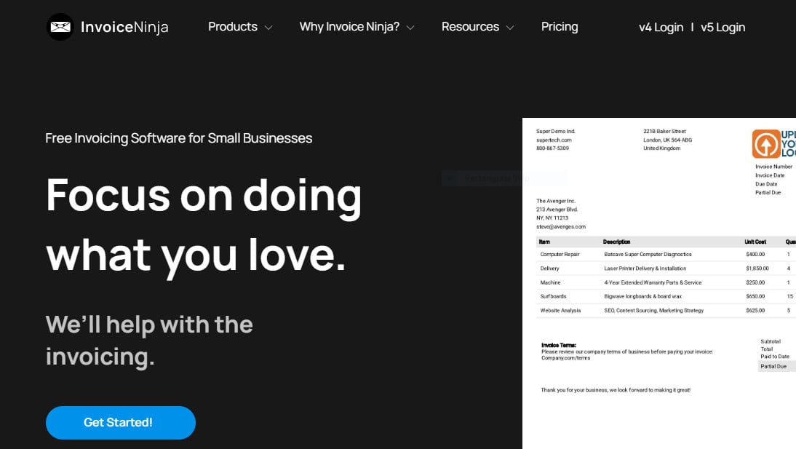Screen dimensions: 796x449
Task: Click client name 'The Avenger Inc.'
Action: (556, 201)
